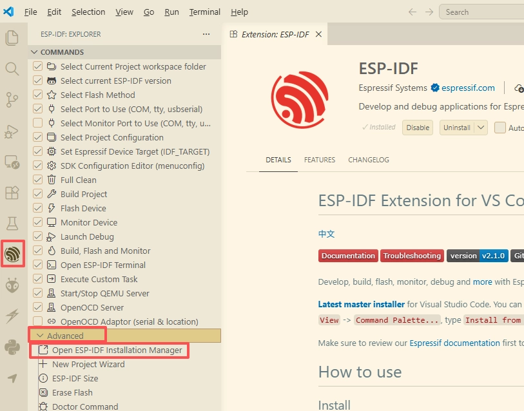Click the red Documentation badge
Viewport: 524px width, 411px height.
point(348,256)
